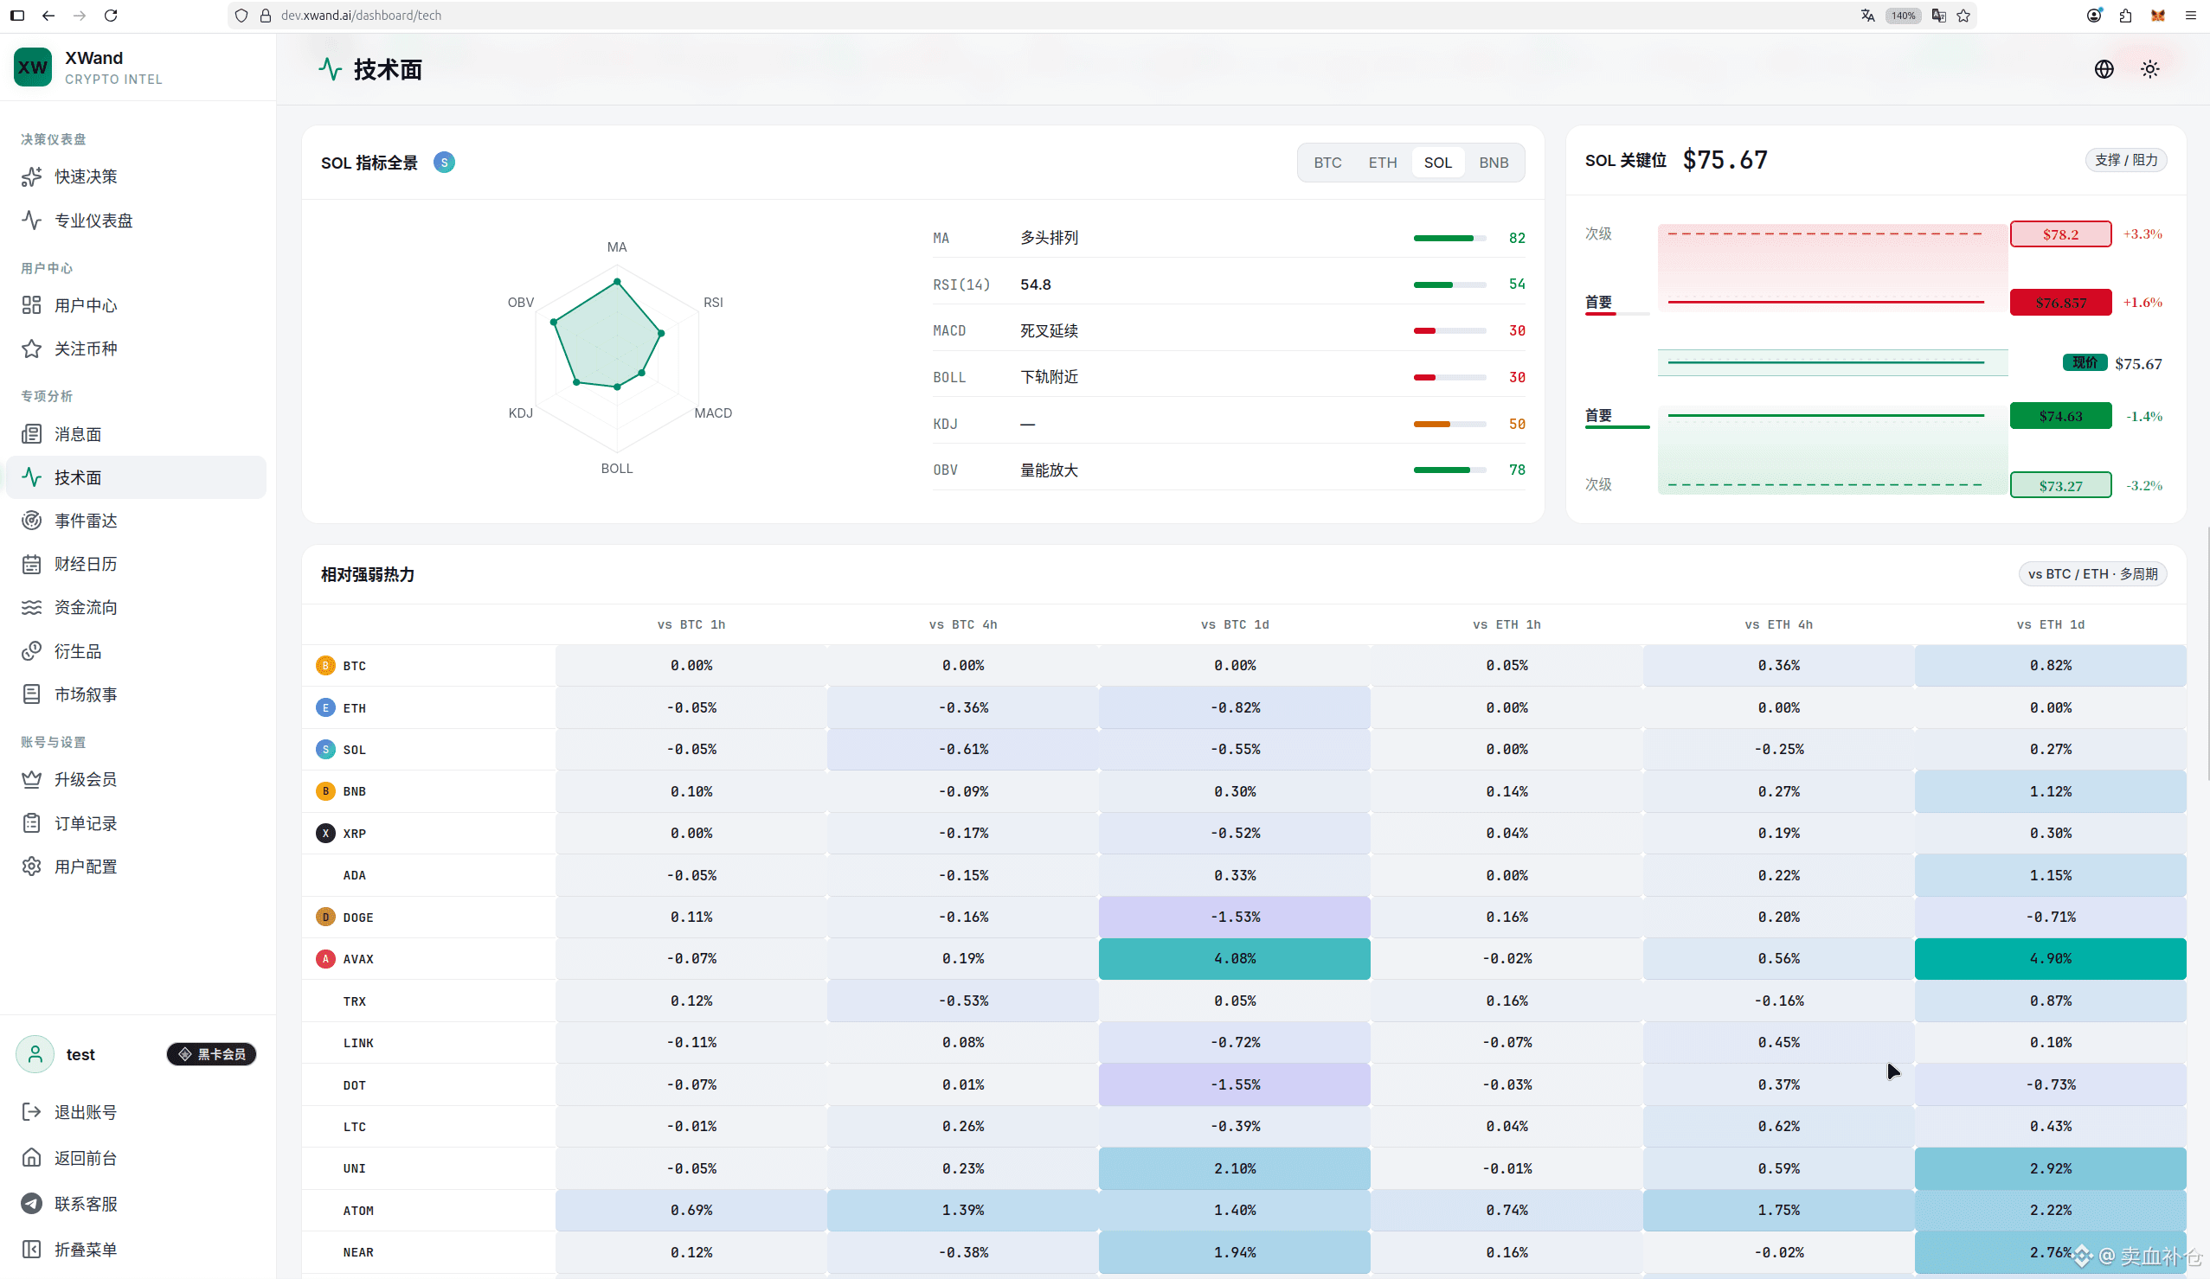Switch indicator panel to ETH tab

point(1383,163)
